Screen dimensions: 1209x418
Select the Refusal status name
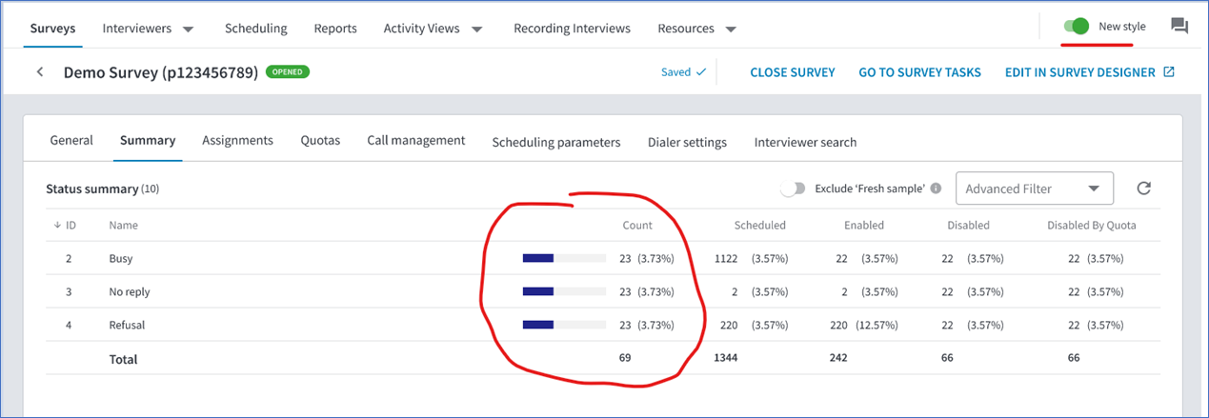127,325
